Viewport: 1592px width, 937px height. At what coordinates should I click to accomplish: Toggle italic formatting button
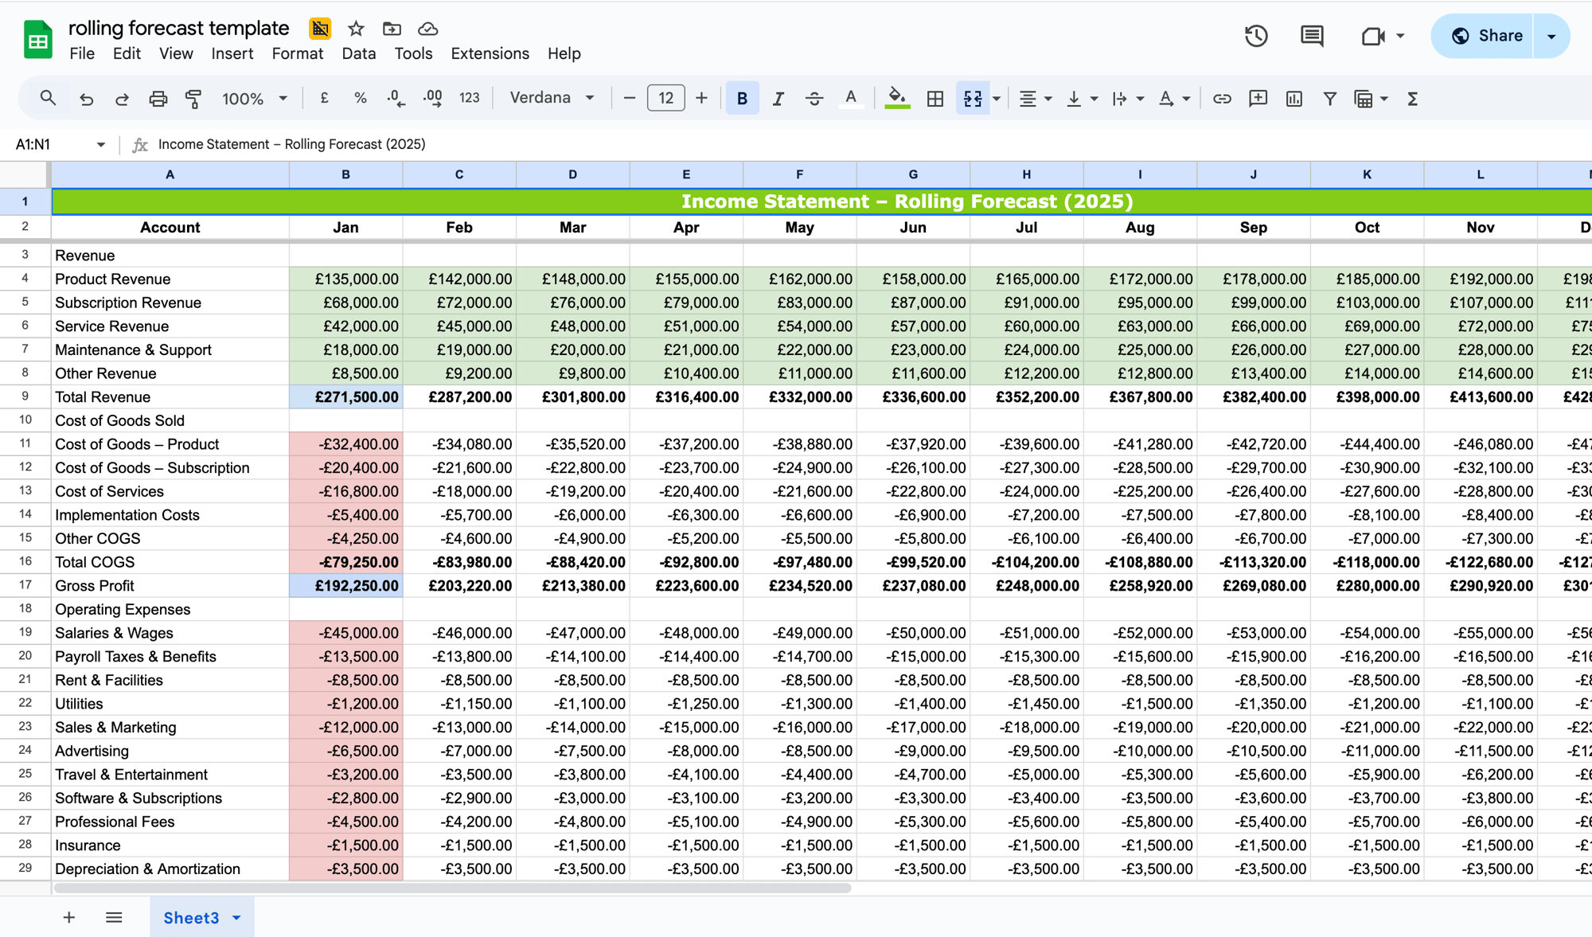[x=778, y=99]
